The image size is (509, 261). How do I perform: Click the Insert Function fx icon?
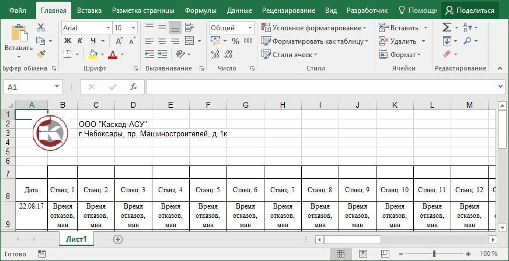click(x=134, y=87)
